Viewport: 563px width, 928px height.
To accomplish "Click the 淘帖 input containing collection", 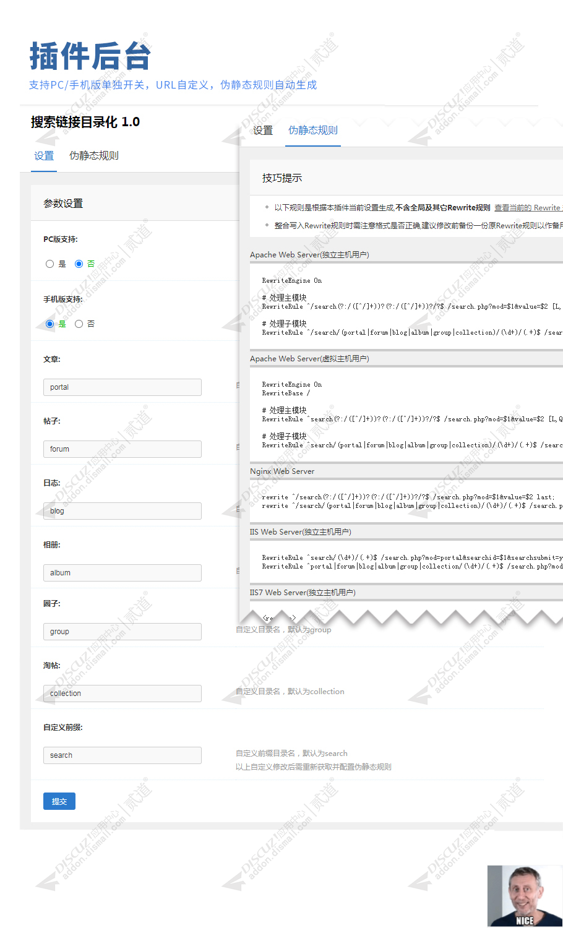I will (122, 694).
